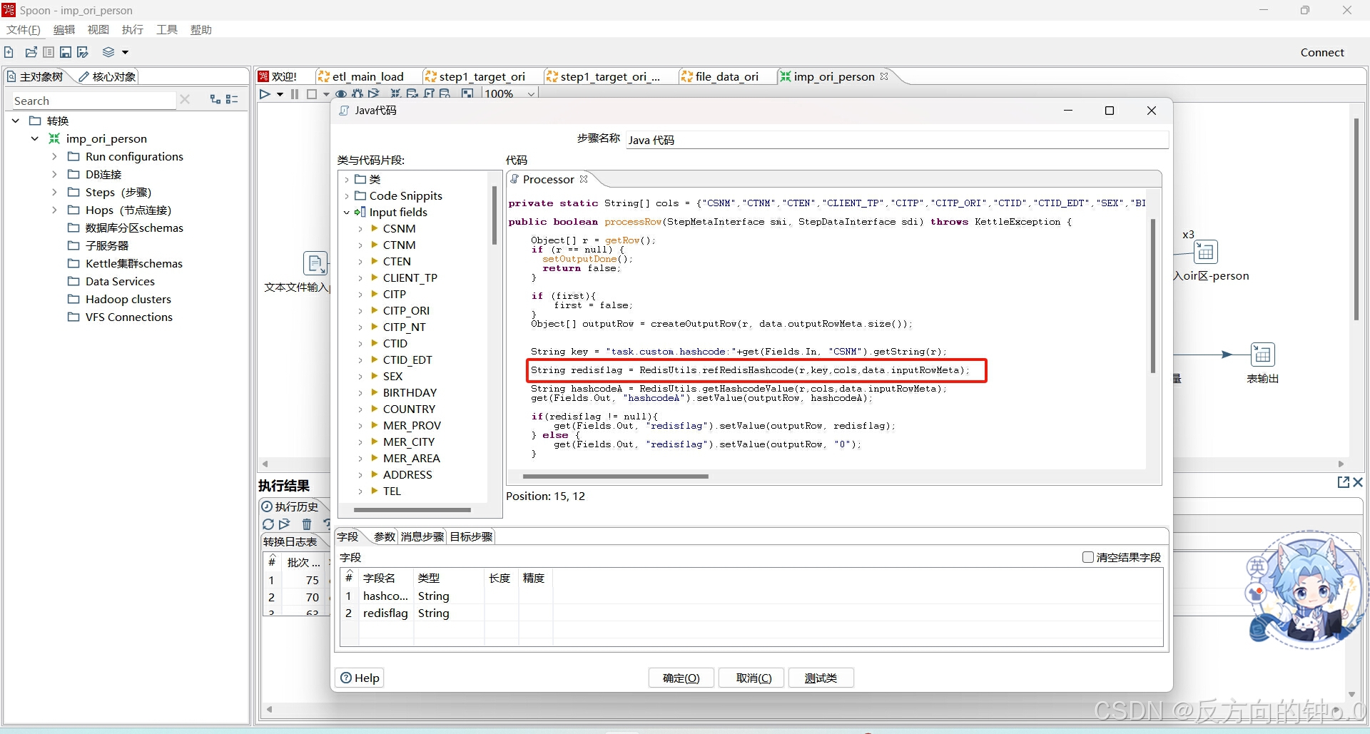Clear the object tree Search field
The height and width of the screenshot is (734, 1370).
coord(185,100)
